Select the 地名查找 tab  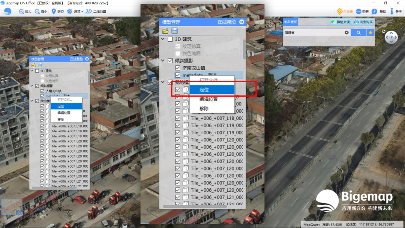click(x=291, y=22)
